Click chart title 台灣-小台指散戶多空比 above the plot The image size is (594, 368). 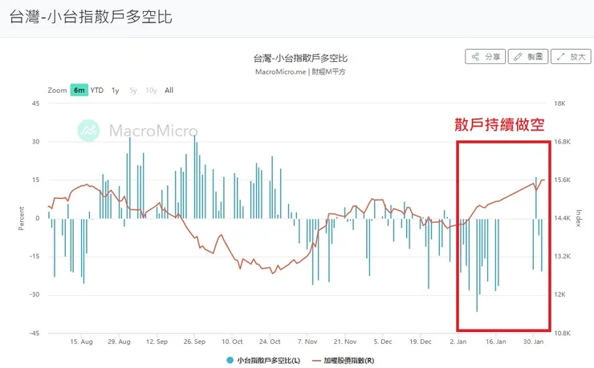(300, 58)
